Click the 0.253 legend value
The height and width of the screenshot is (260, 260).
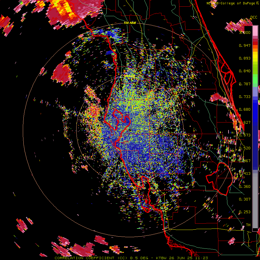click(245, 212)
